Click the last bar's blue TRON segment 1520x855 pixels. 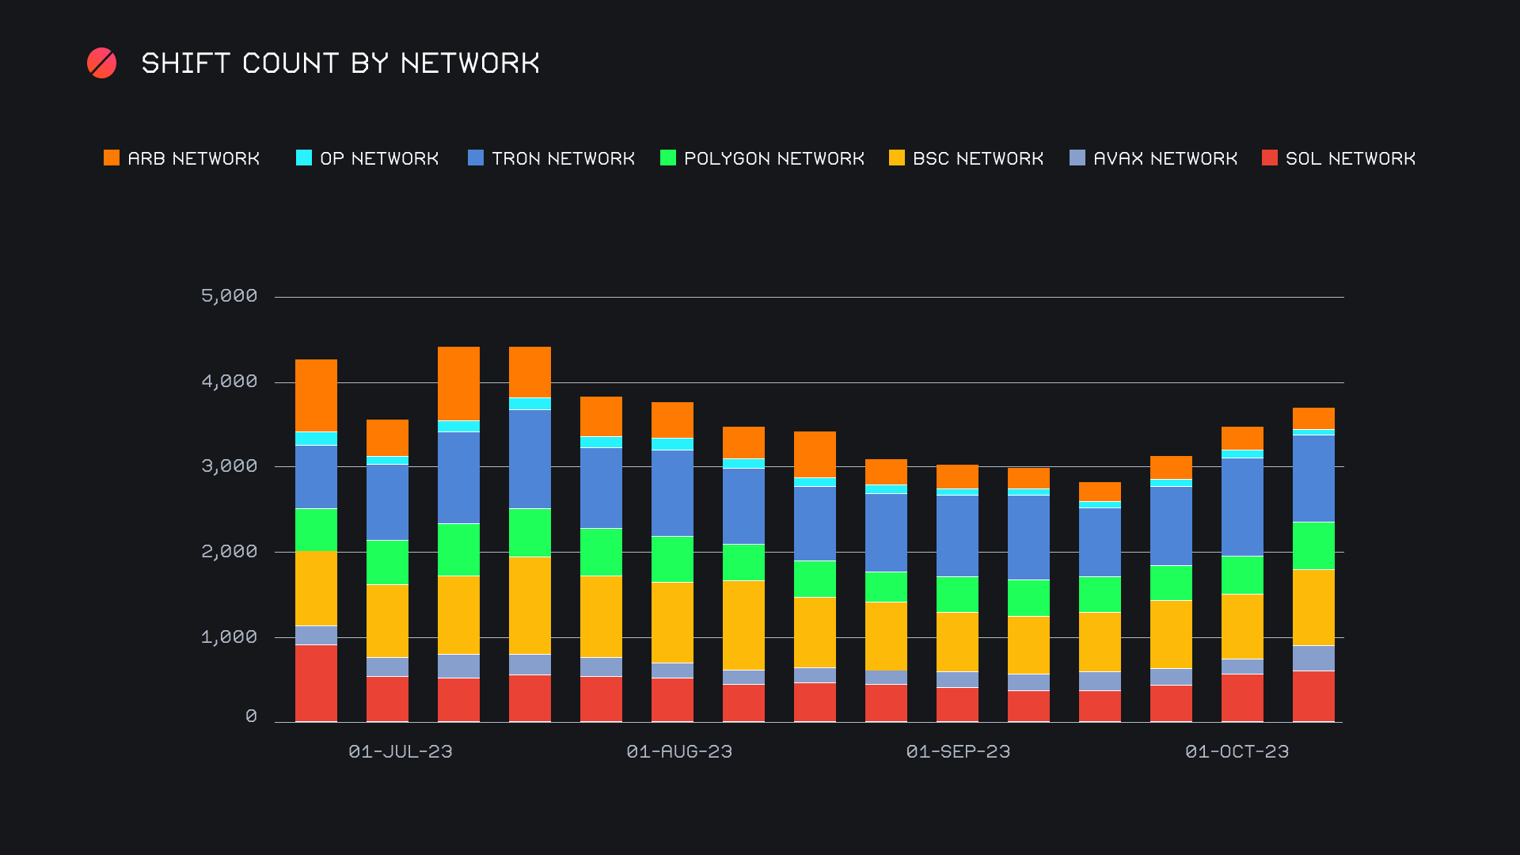[x=1313, y=478]
